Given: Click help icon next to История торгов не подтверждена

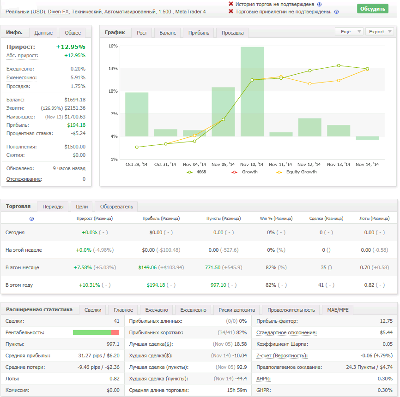Looking at the screenshot, I should click(319, 4).
